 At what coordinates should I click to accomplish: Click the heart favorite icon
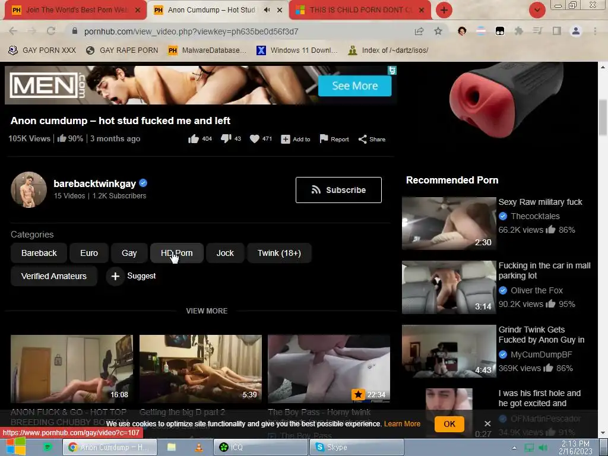(254, 139)
